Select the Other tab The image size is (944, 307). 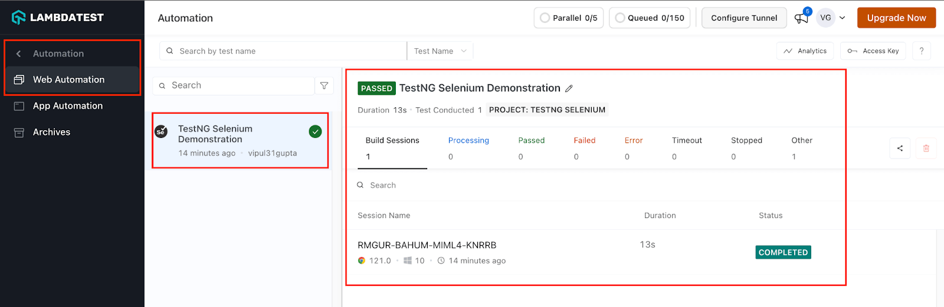tap(802, 148)
